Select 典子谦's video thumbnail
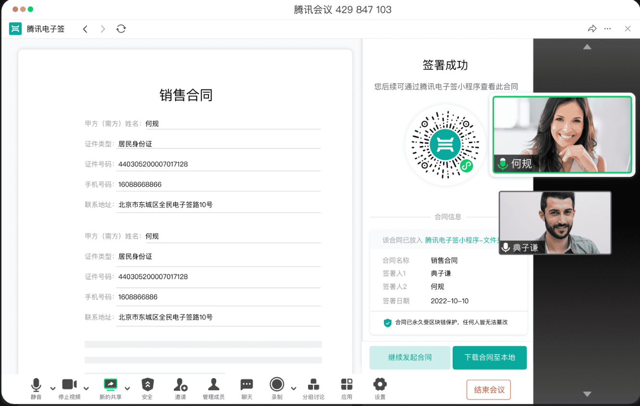 coord(555,222)
